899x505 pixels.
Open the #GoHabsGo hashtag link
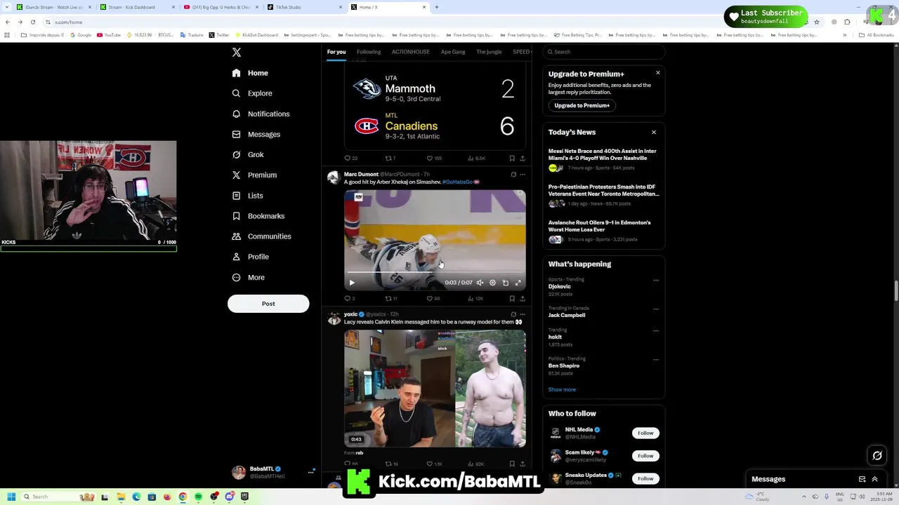tap(457, 182)
